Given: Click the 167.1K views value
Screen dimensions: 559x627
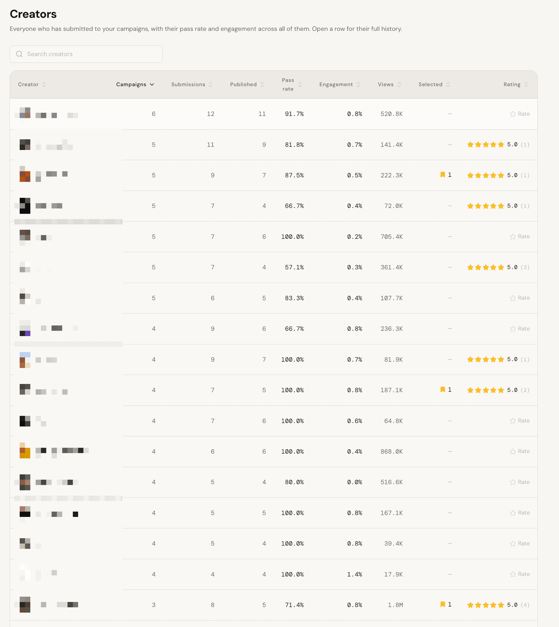Looking at the screenshot, I should (391, 513).
